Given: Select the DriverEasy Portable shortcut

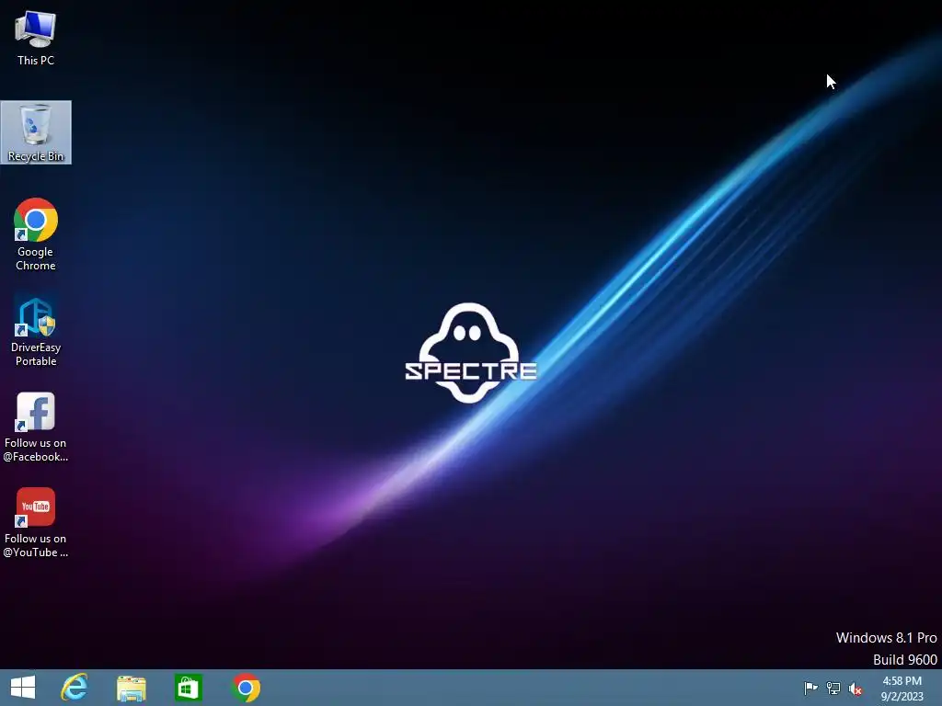Looking at the screenshot, I should [36, 331].
